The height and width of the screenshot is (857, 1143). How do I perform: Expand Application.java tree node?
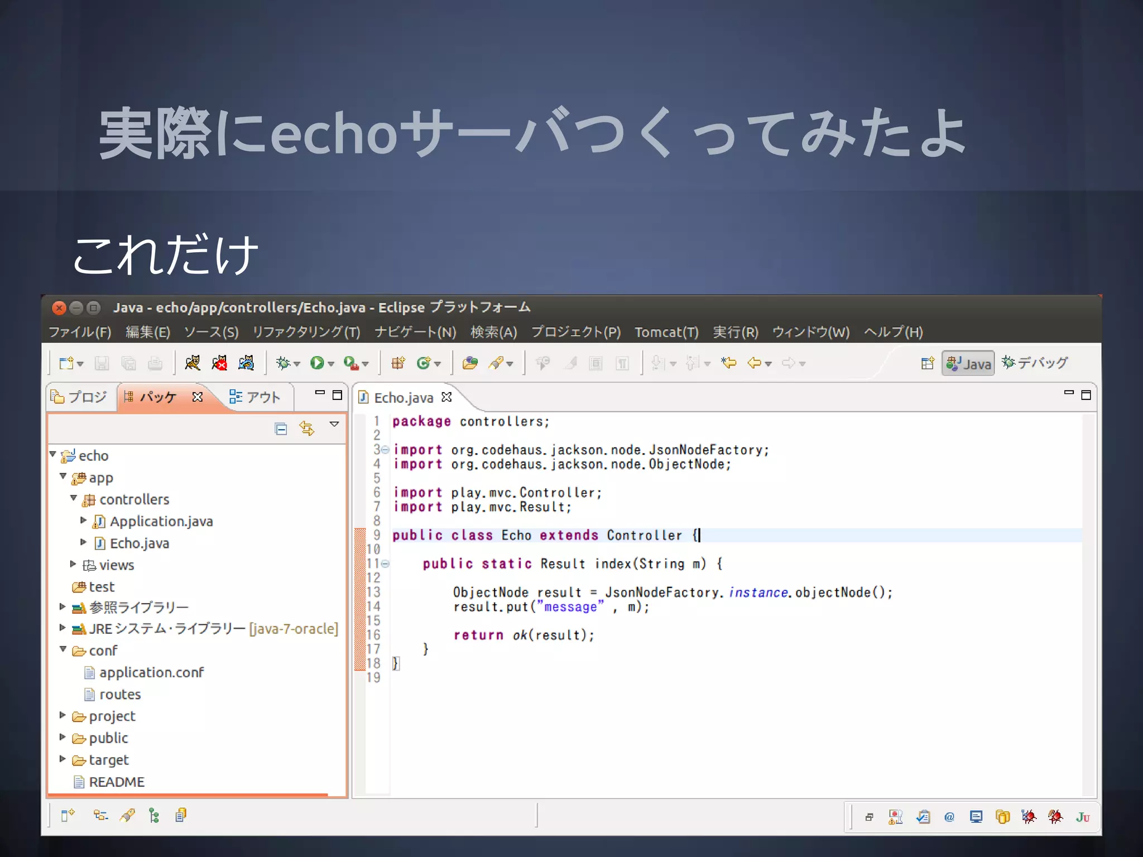pos(84,520)
